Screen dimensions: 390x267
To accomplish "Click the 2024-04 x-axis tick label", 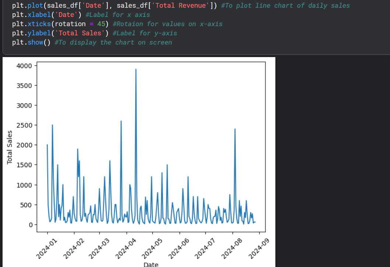I will pyautogui.click(x=126, y=249).
